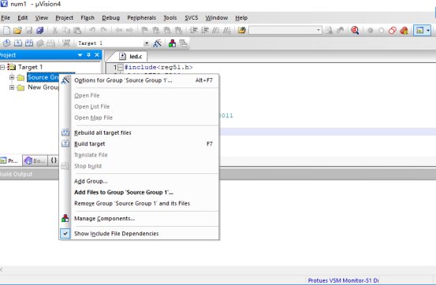Viewport: 436px width, 285px height.
Task: Open the View menu
Action: pyautogui.click(x=42, y=18)
